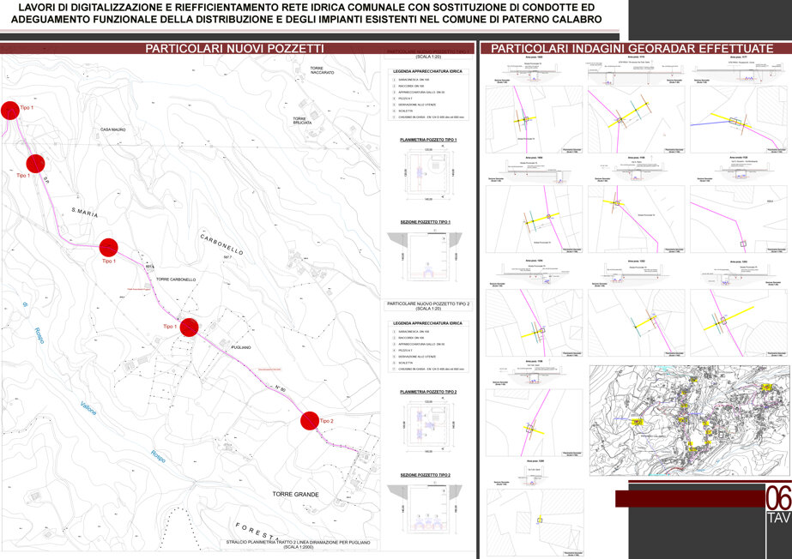The image size is (792, 559).
Task: Click the dark red title block bar
Action: pos(690,498)
